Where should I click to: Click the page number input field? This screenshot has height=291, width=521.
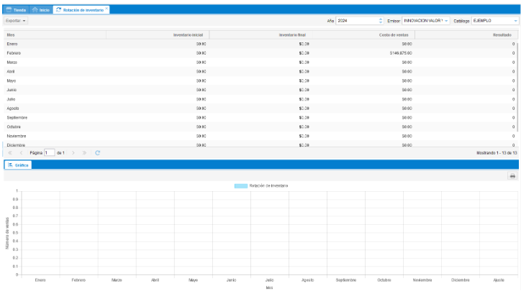coord(49,152)
